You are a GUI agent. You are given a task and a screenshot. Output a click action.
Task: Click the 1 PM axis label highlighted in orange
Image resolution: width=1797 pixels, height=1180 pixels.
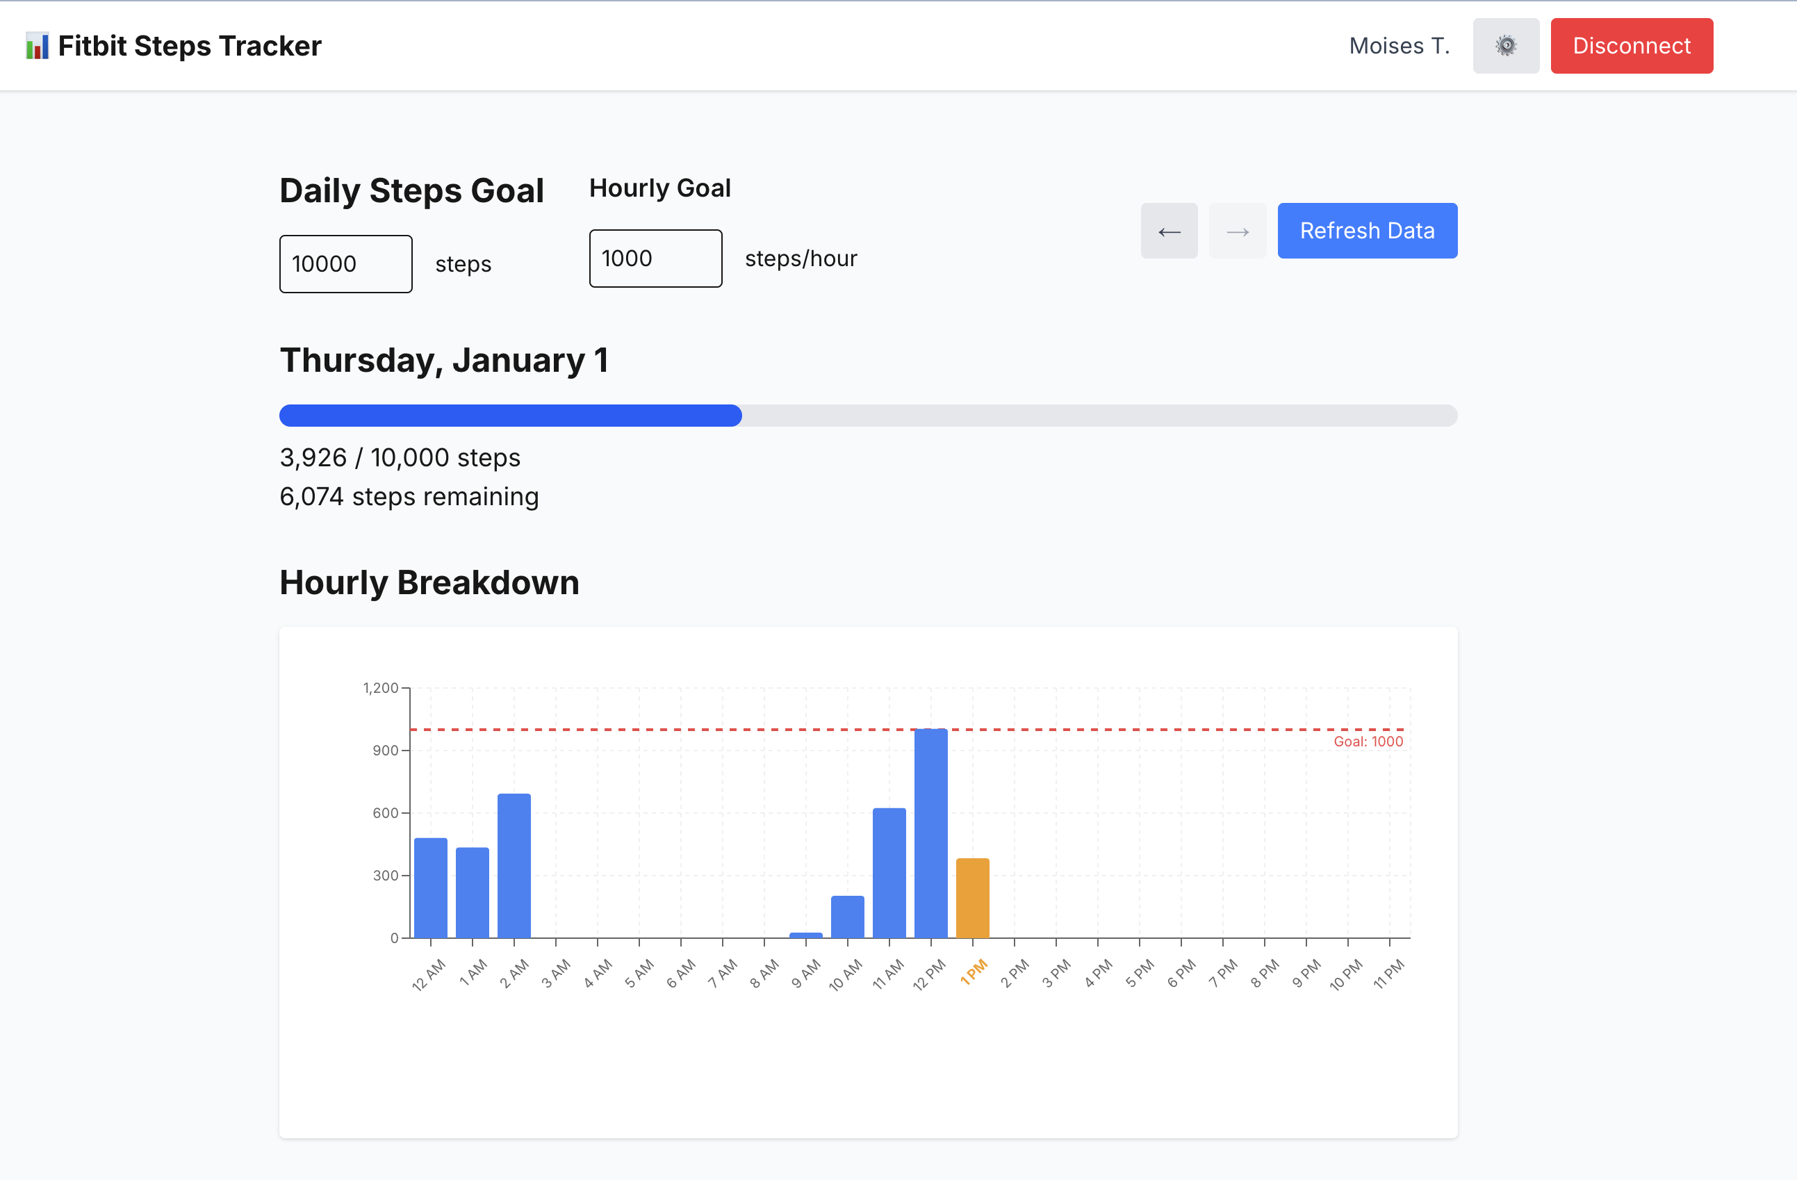(974, 974)
